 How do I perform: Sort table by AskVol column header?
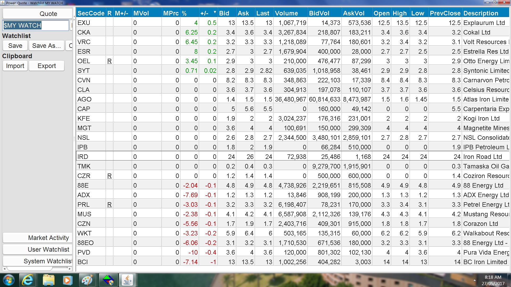coord(357,13)
